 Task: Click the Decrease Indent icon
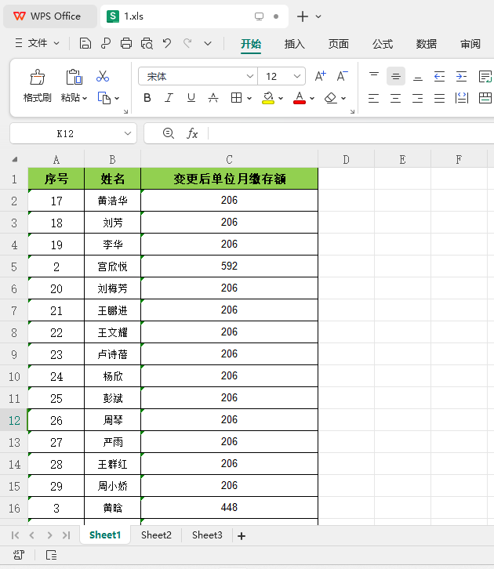(x=439, y=77)
